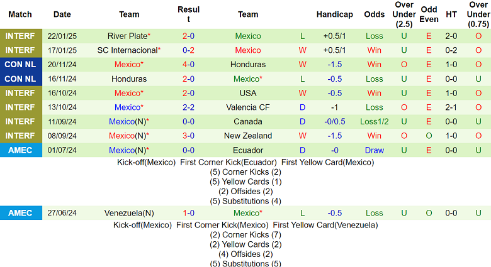This screenshot has width=491, height=267.
Task: Select the Venezuela(N) team name
Action: click(x=128, y=213)
